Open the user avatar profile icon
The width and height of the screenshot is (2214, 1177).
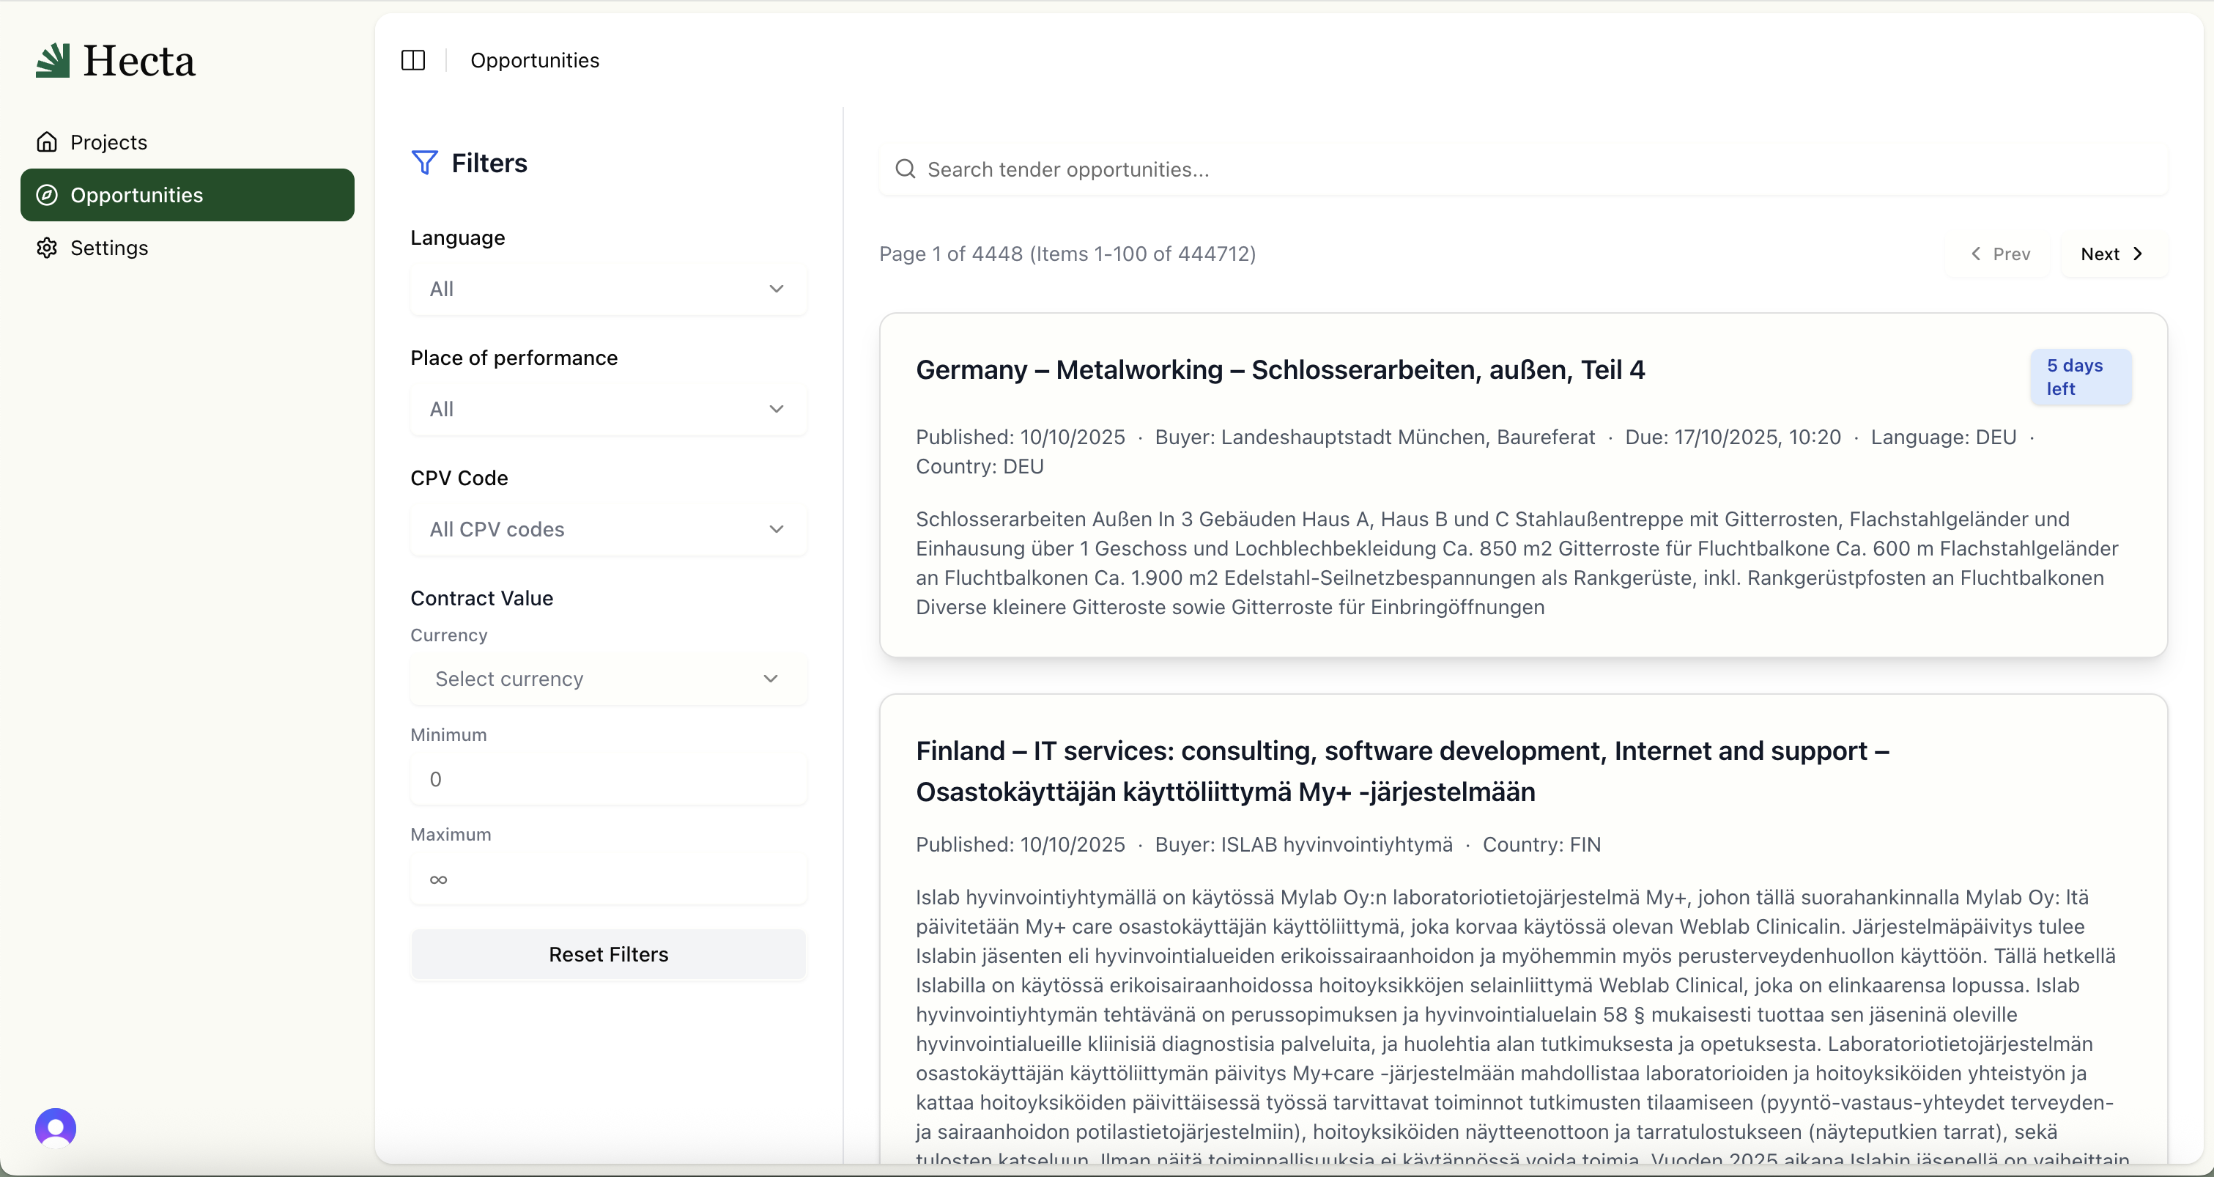coord(56,1128)
